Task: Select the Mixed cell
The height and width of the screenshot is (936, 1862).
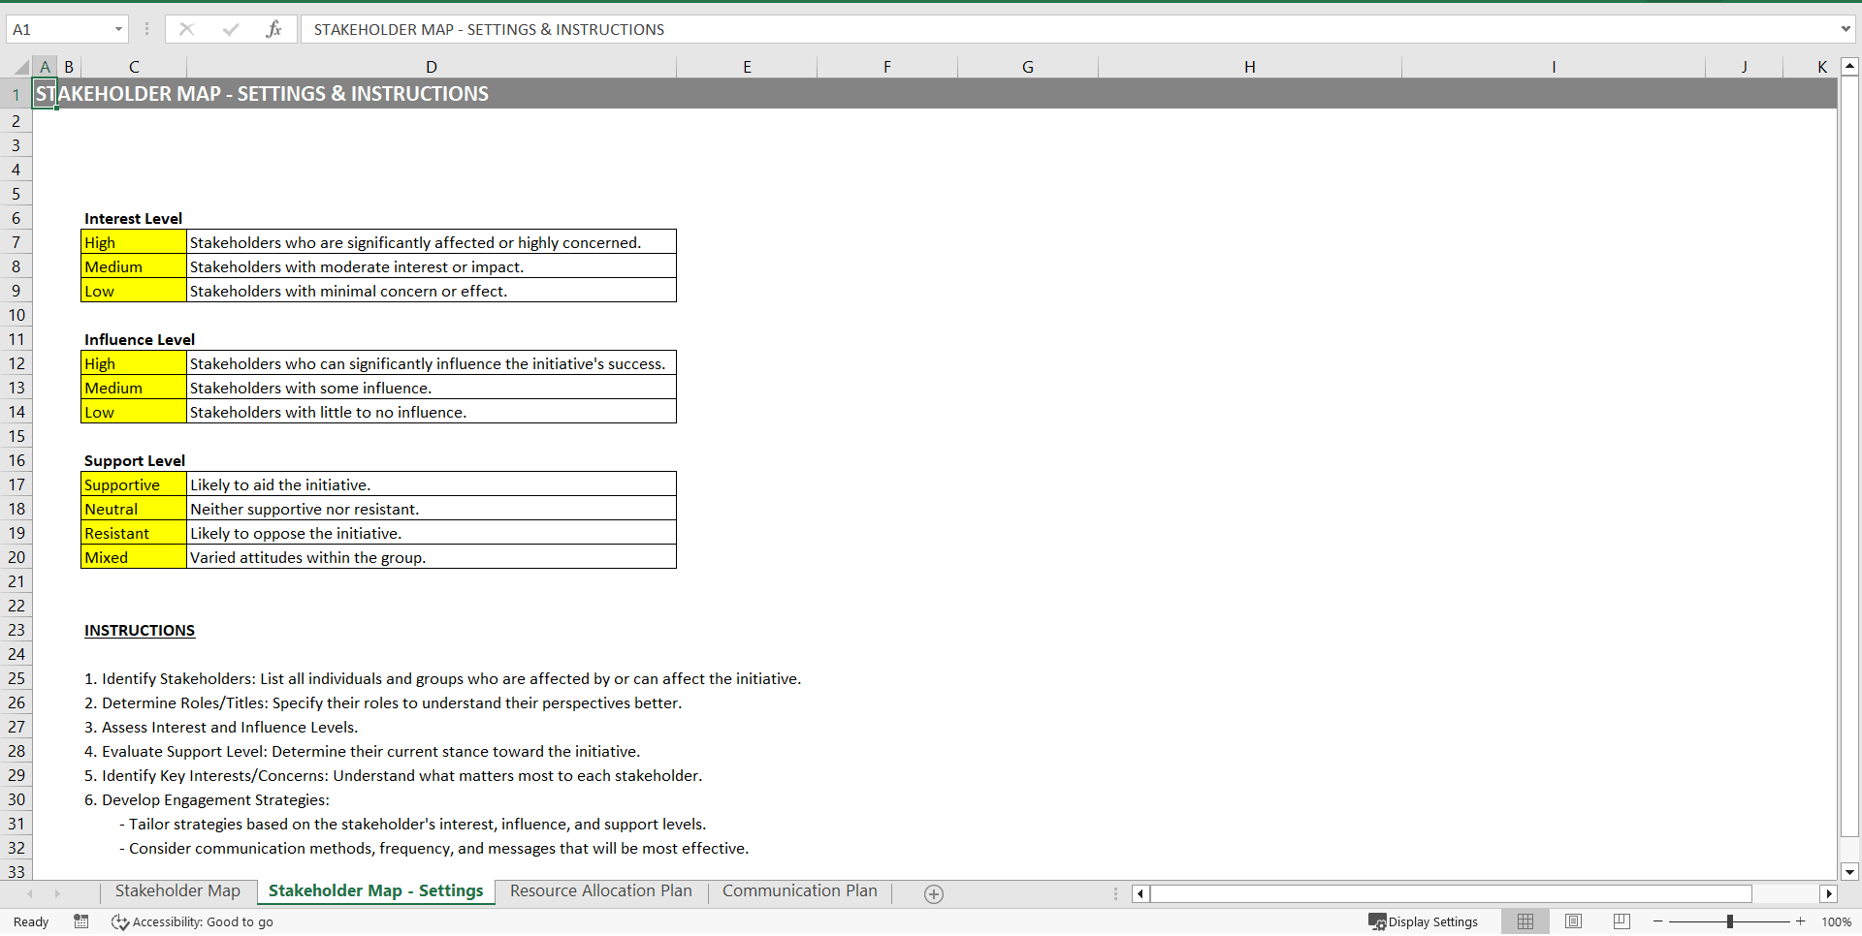Action: [134, 557]
